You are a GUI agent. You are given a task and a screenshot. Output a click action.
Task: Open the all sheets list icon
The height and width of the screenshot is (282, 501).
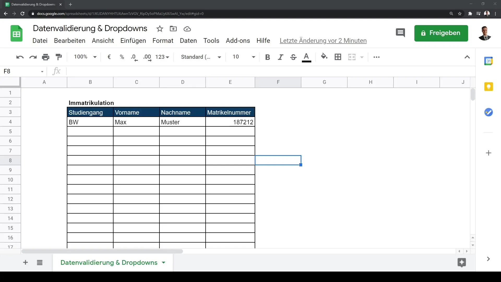(40, 263)
